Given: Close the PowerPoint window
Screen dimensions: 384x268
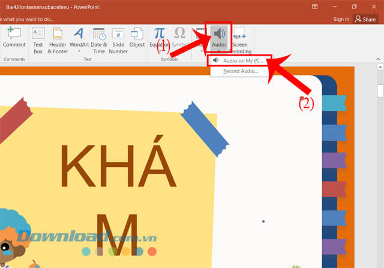Looking at the screenshot, I should click(x=374, y=7).
